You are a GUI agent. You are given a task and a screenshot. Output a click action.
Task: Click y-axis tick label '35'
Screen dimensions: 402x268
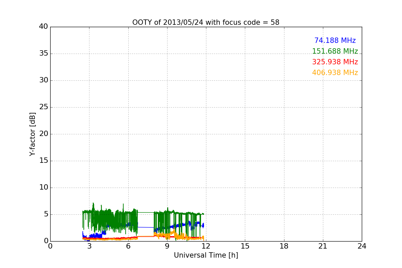pyautogui.click(x=44, y=54)
